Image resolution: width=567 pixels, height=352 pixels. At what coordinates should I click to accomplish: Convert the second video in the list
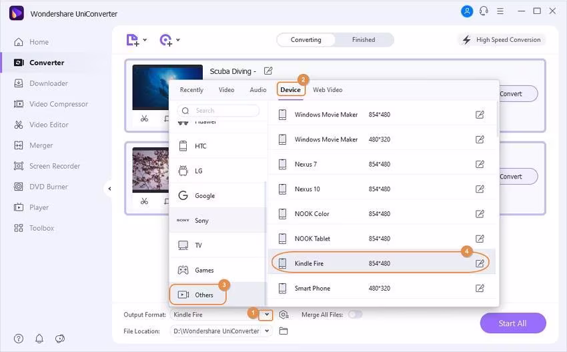518,177
